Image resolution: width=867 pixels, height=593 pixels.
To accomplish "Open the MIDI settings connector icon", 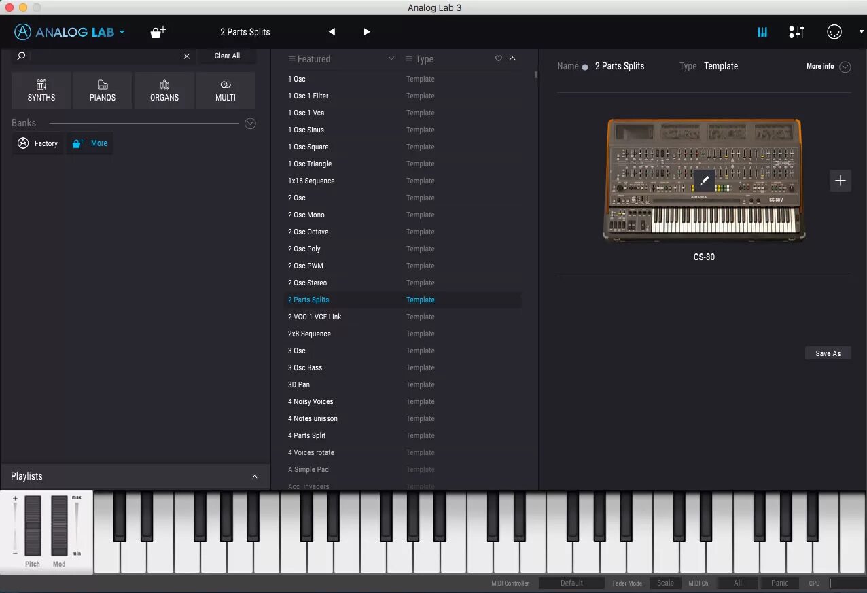I will [834, 32].
